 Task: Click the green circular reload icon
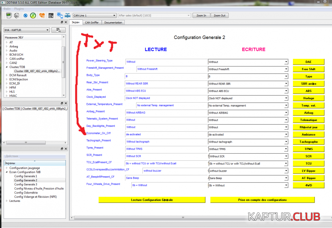[33, 15]
